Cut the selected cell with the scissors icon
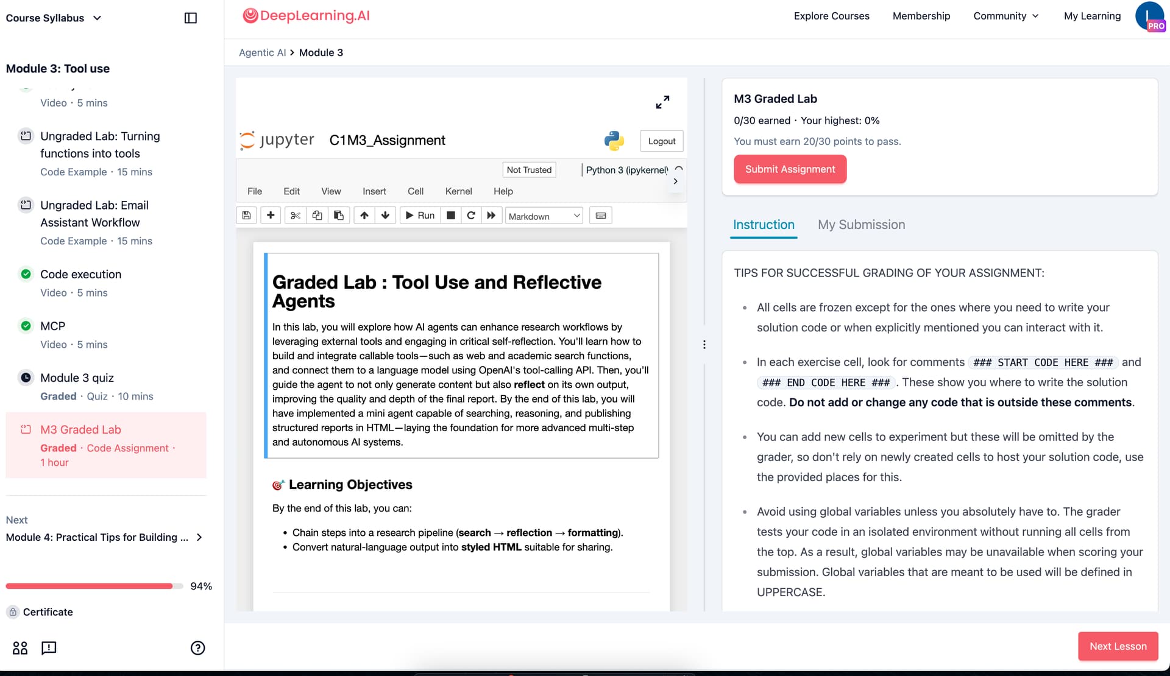The height and width of the screenshot is (676, 1170). point(296,216)
